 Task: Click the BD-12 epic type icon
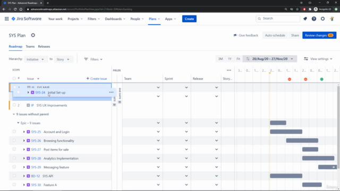(x=28, y=176)
